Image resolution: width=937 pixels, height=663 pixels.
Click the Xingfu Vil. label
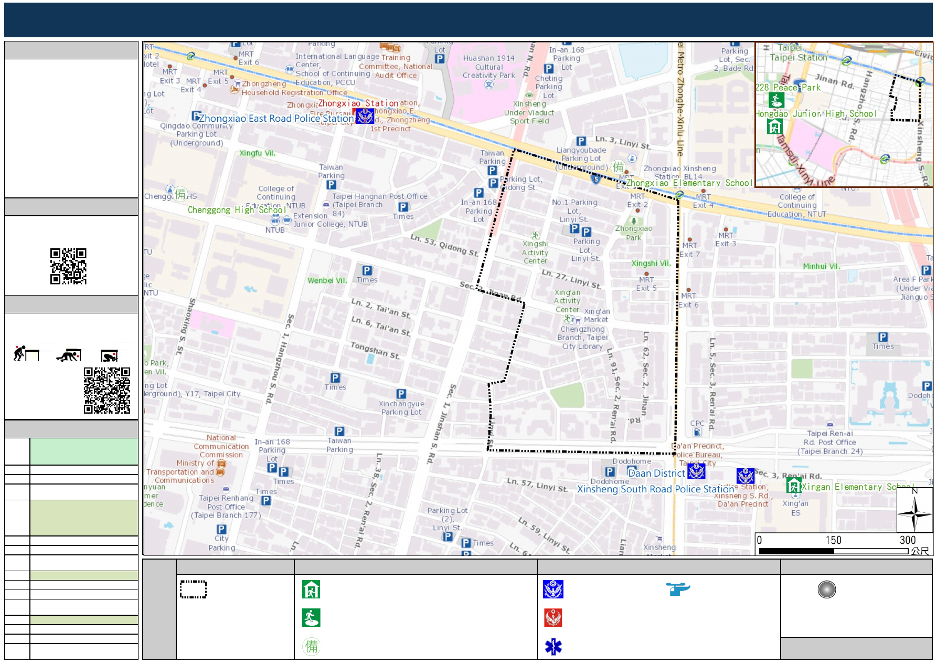[257, 153]
